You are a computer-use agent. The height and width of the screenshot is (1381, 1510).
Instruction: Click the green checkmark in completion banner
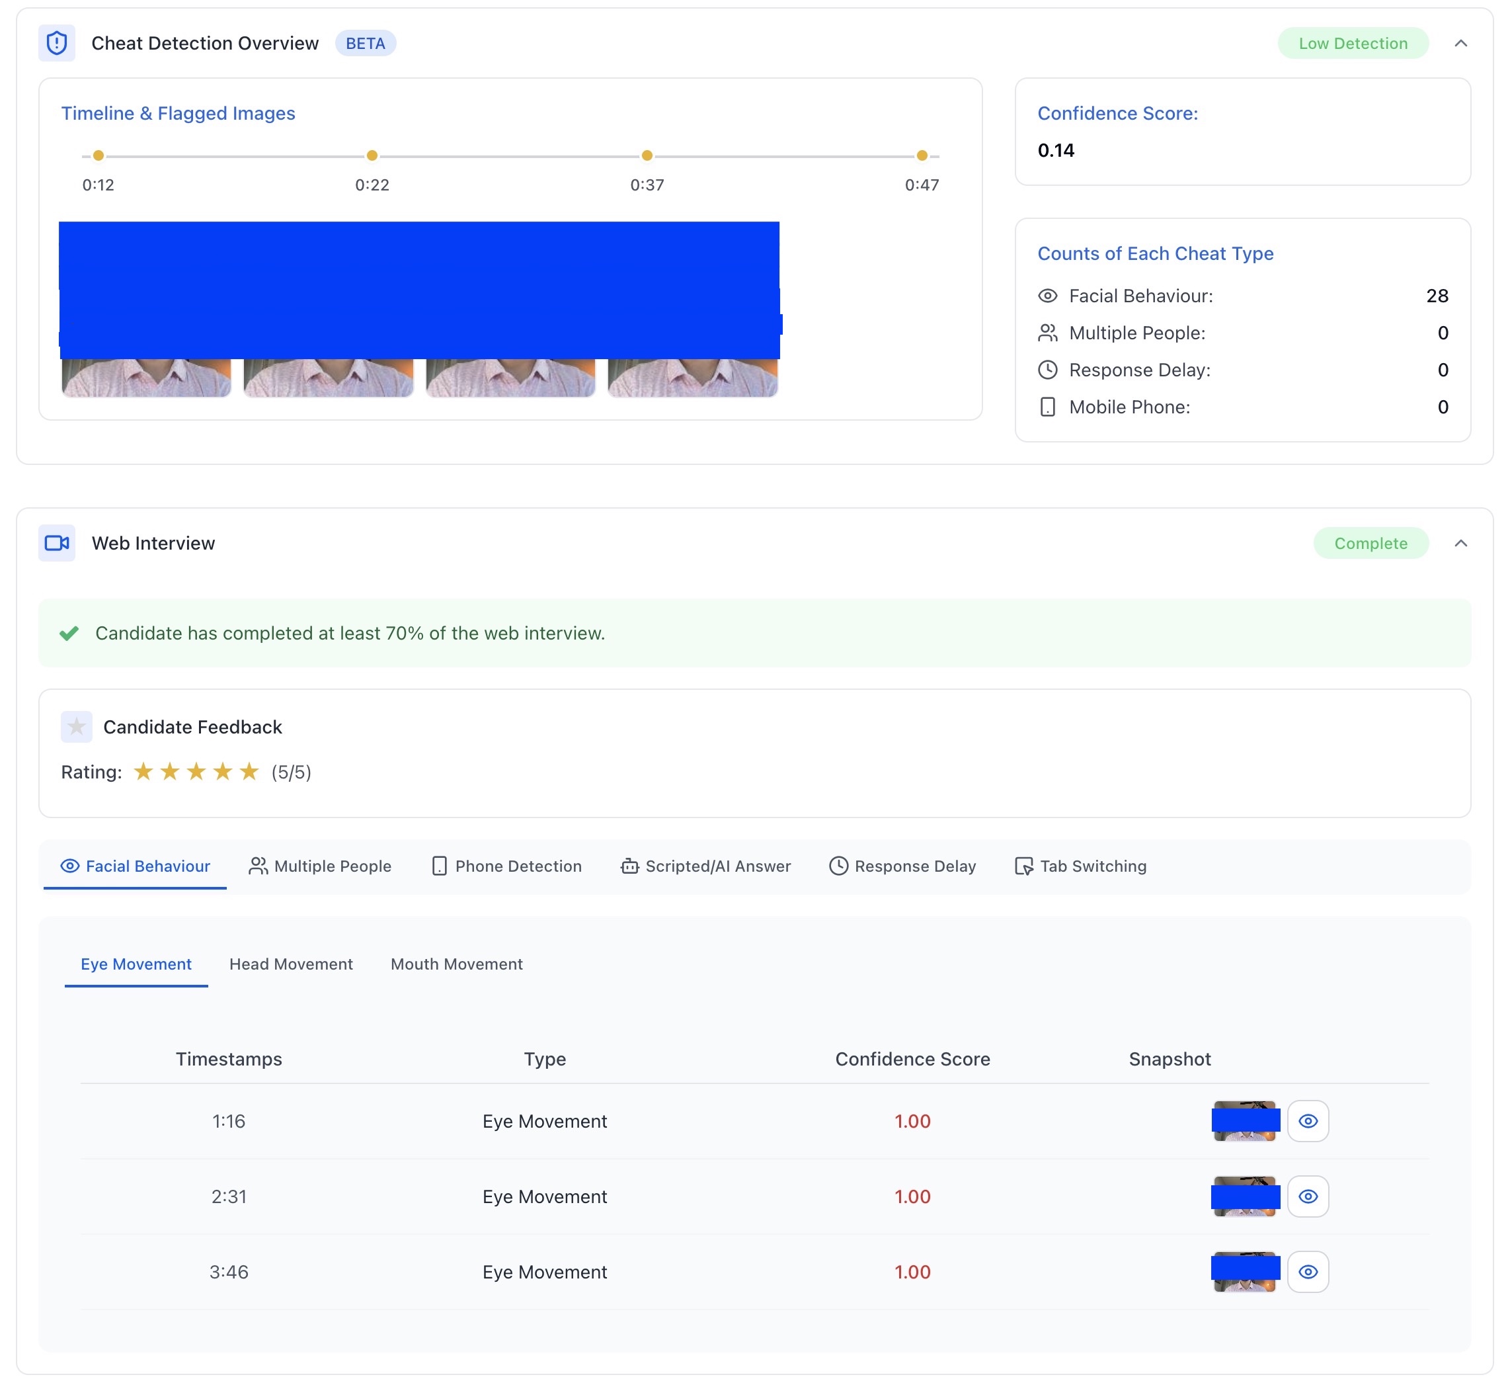tap(69, 633)
